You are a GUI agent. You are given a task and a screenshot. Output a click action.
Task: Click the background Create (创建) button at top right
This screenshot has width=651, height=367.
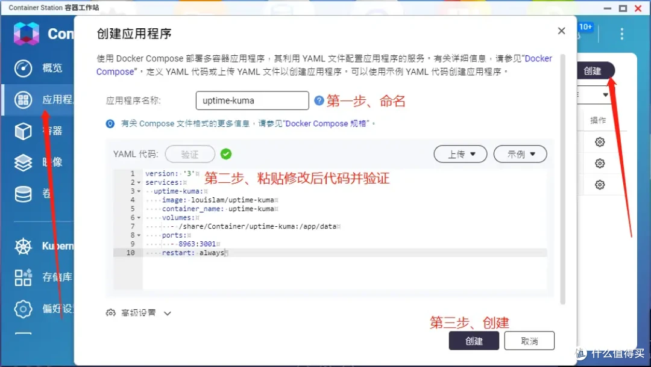pyautogui.click(x=594, y=71)
